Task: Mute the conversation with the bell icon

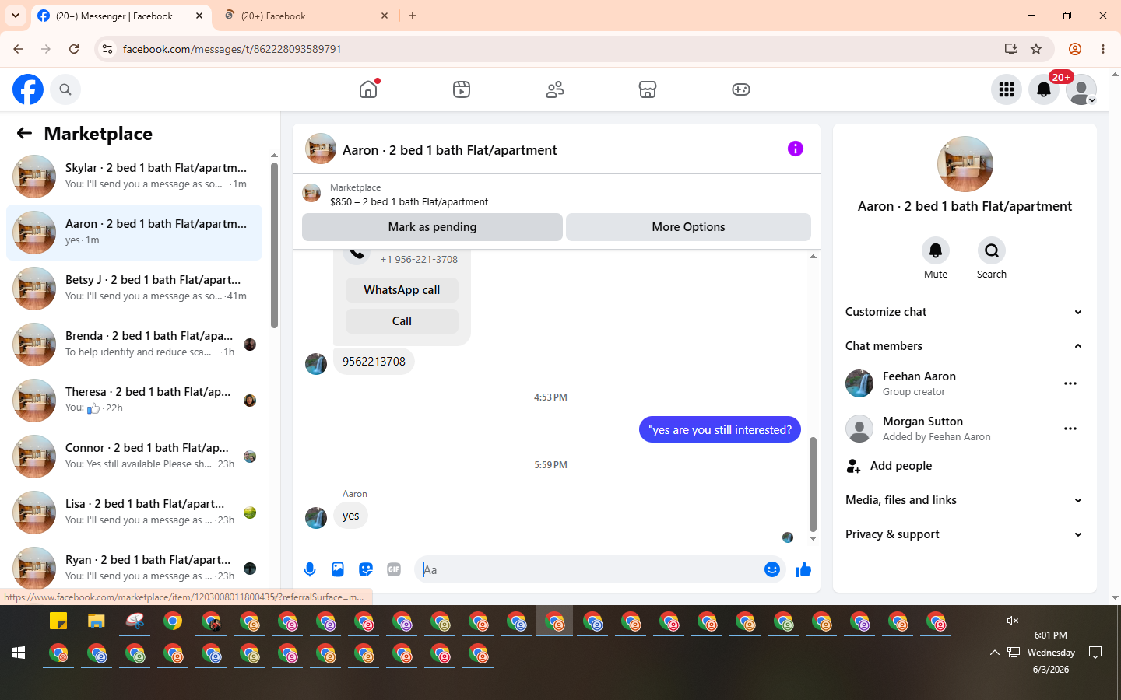Action: click(936, 250)
